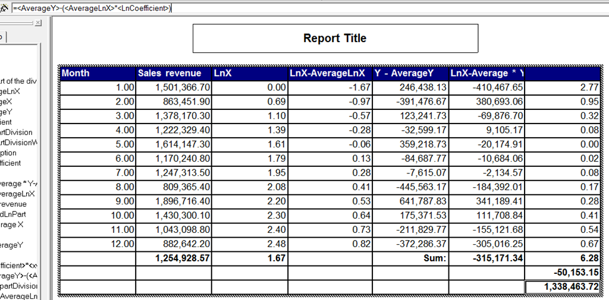The image size is (609, 300).
Task: Click the sales revenue cell 1,222,329.40
Action: pos(173,130)
